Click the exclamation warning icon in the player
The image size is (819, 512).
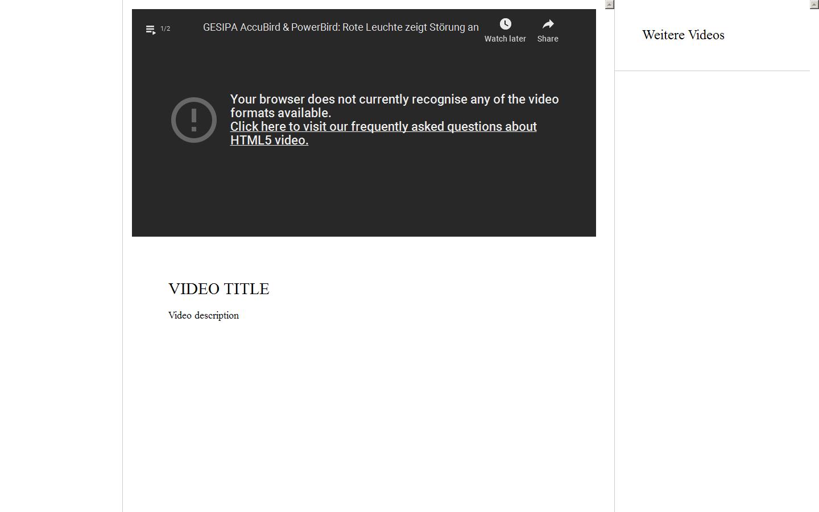[194, 120]
